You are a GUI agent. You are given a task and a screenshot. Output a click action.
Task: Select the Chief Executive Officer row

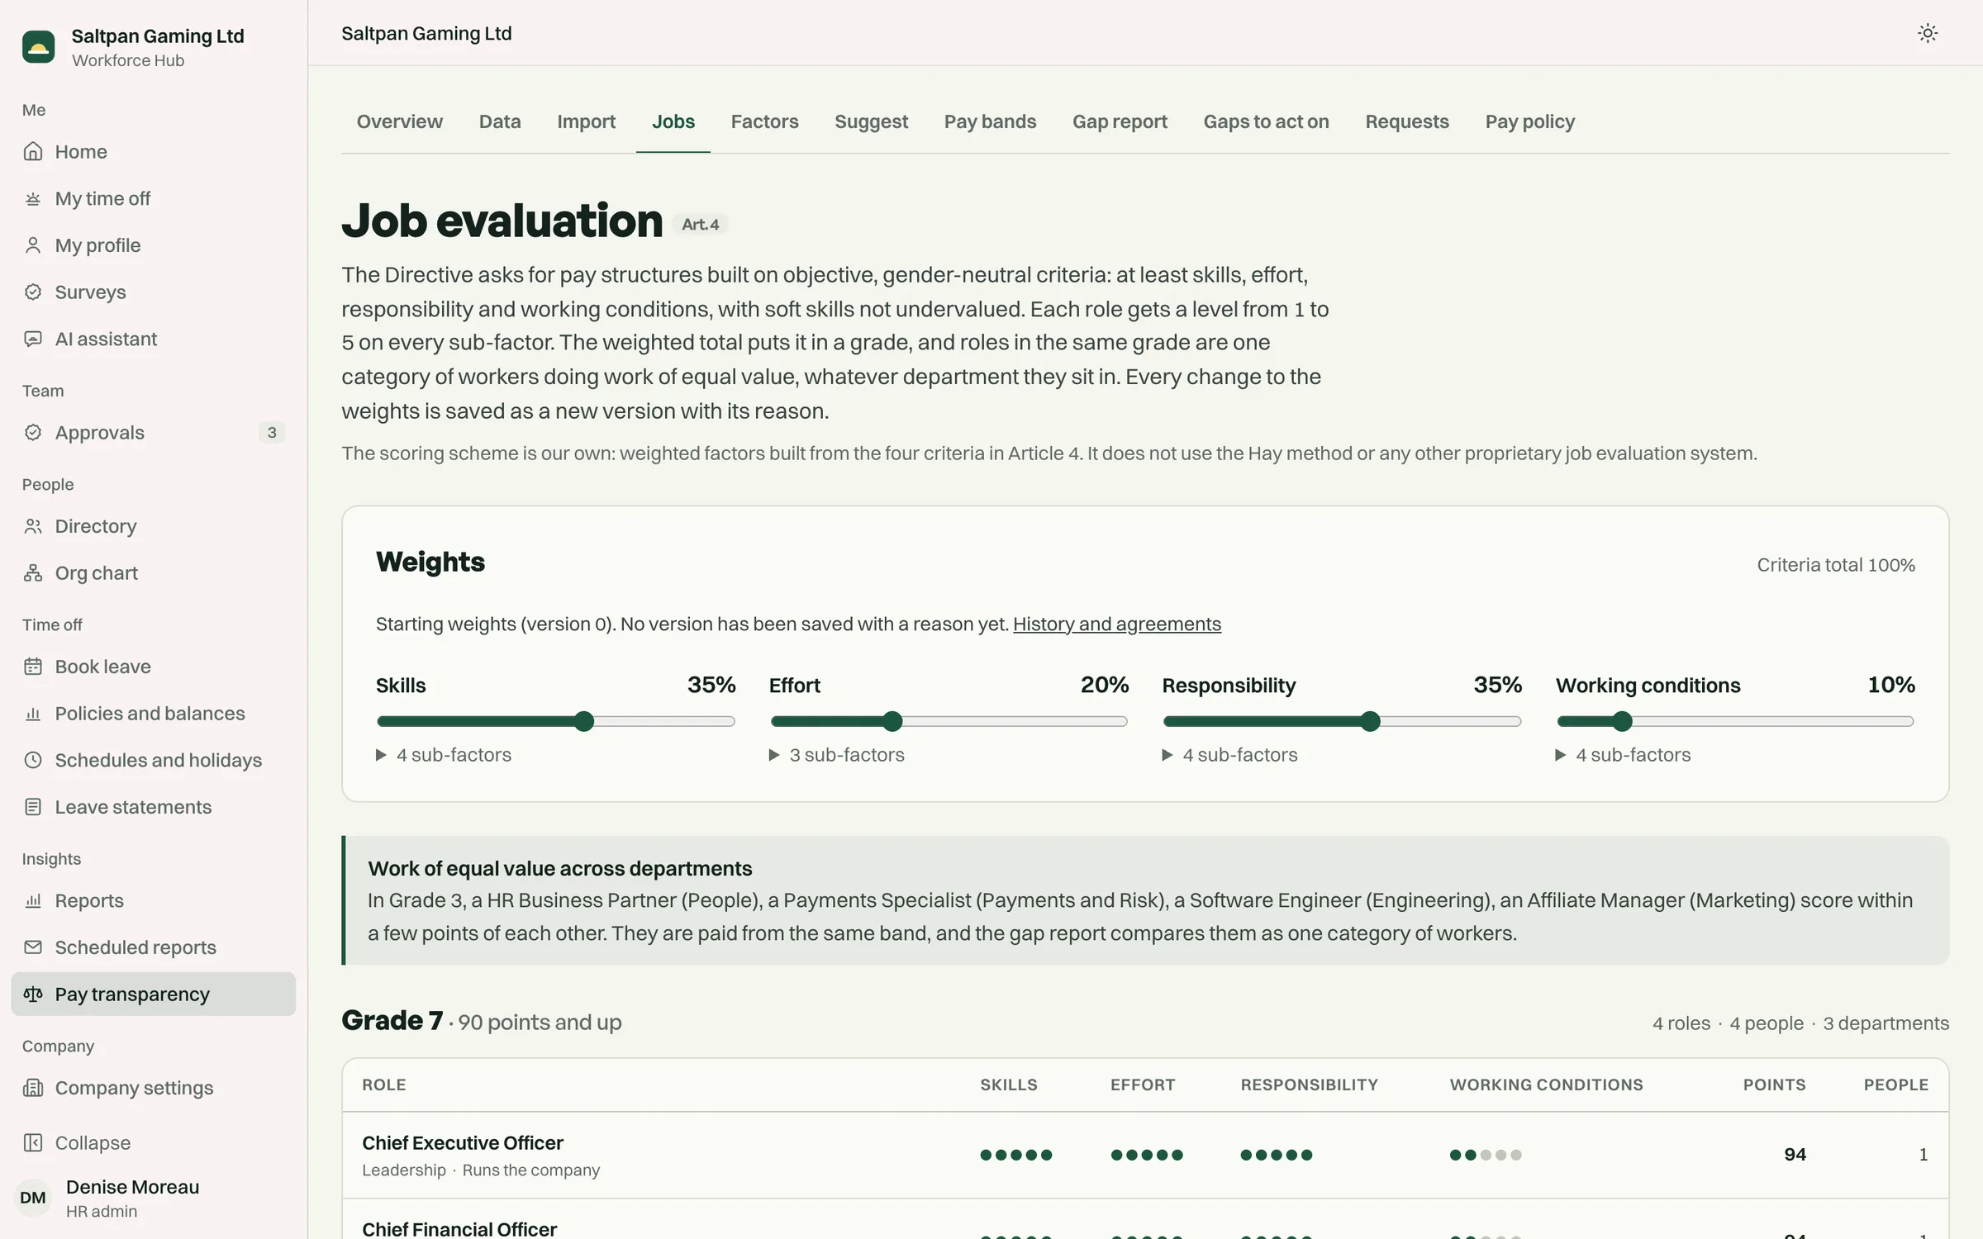[x=1145, y=1155]
